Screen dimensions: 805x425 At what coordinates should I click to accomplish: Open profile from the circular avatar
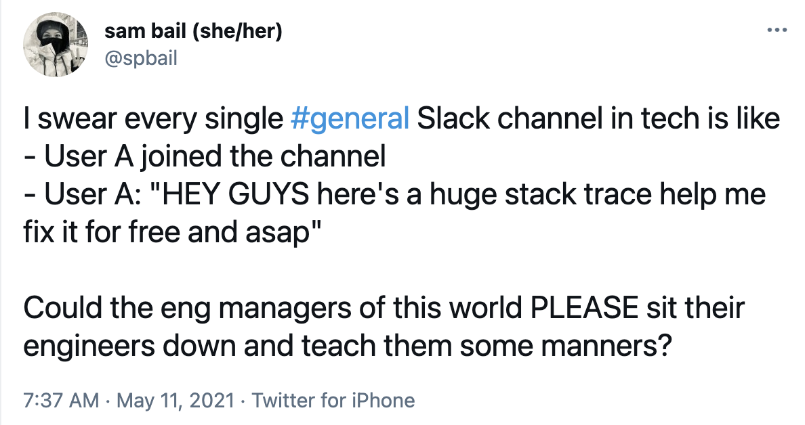[56, 45]
